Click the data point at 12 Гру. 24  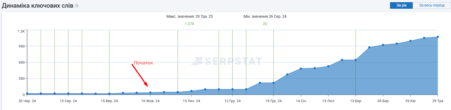pyautogui.click(x=232, y=89)
